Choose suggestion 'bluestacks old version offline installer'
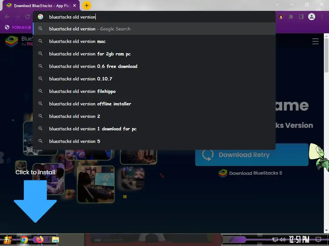The image size is (329, 246). pyautogui.click(x=154, y=104)
